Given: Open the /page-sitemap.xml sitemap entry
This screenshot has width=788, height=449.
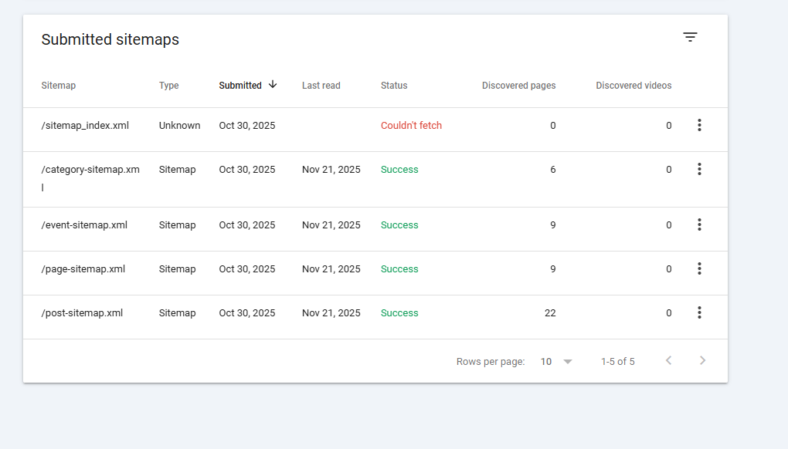Looking at the screenshot, I should 83,269.
